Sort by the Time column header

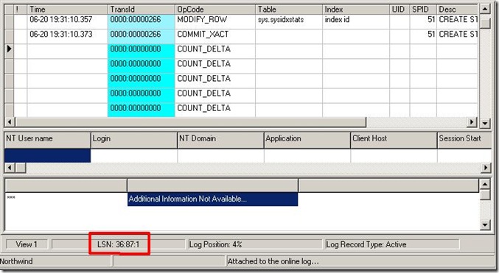coord(67,10)
